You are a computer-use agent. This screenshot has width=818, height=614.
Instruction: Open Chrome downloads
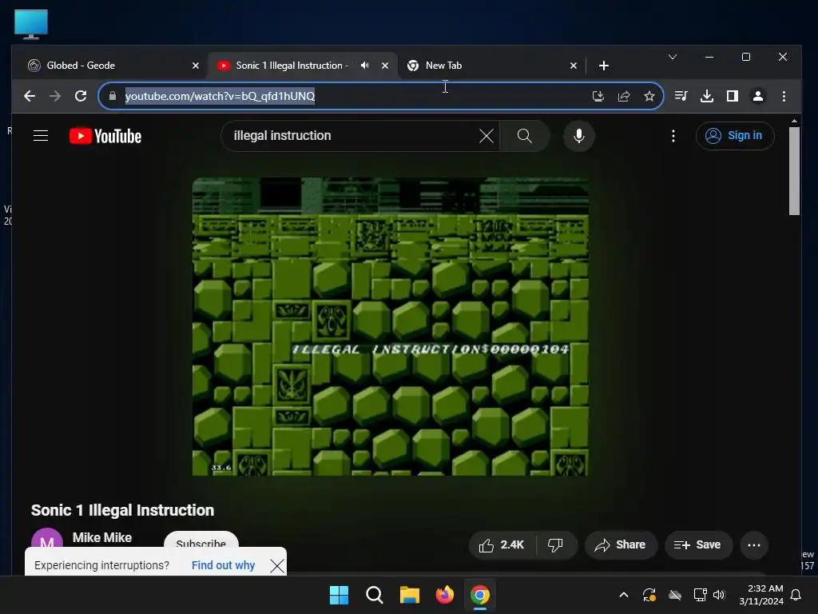point(707,96)
